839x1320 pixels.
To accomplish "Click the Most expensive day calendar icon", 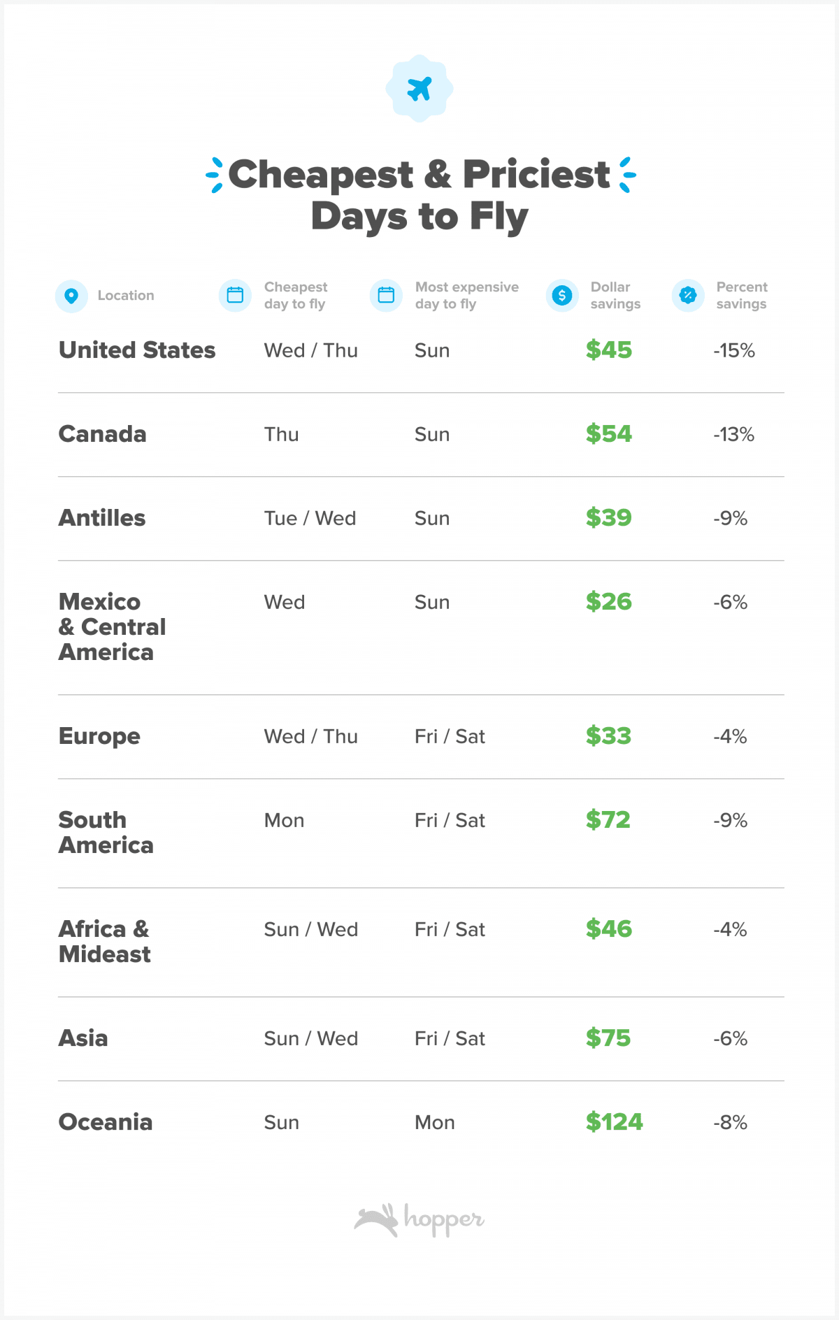I will pyautogui.click(x=386, y=295).
